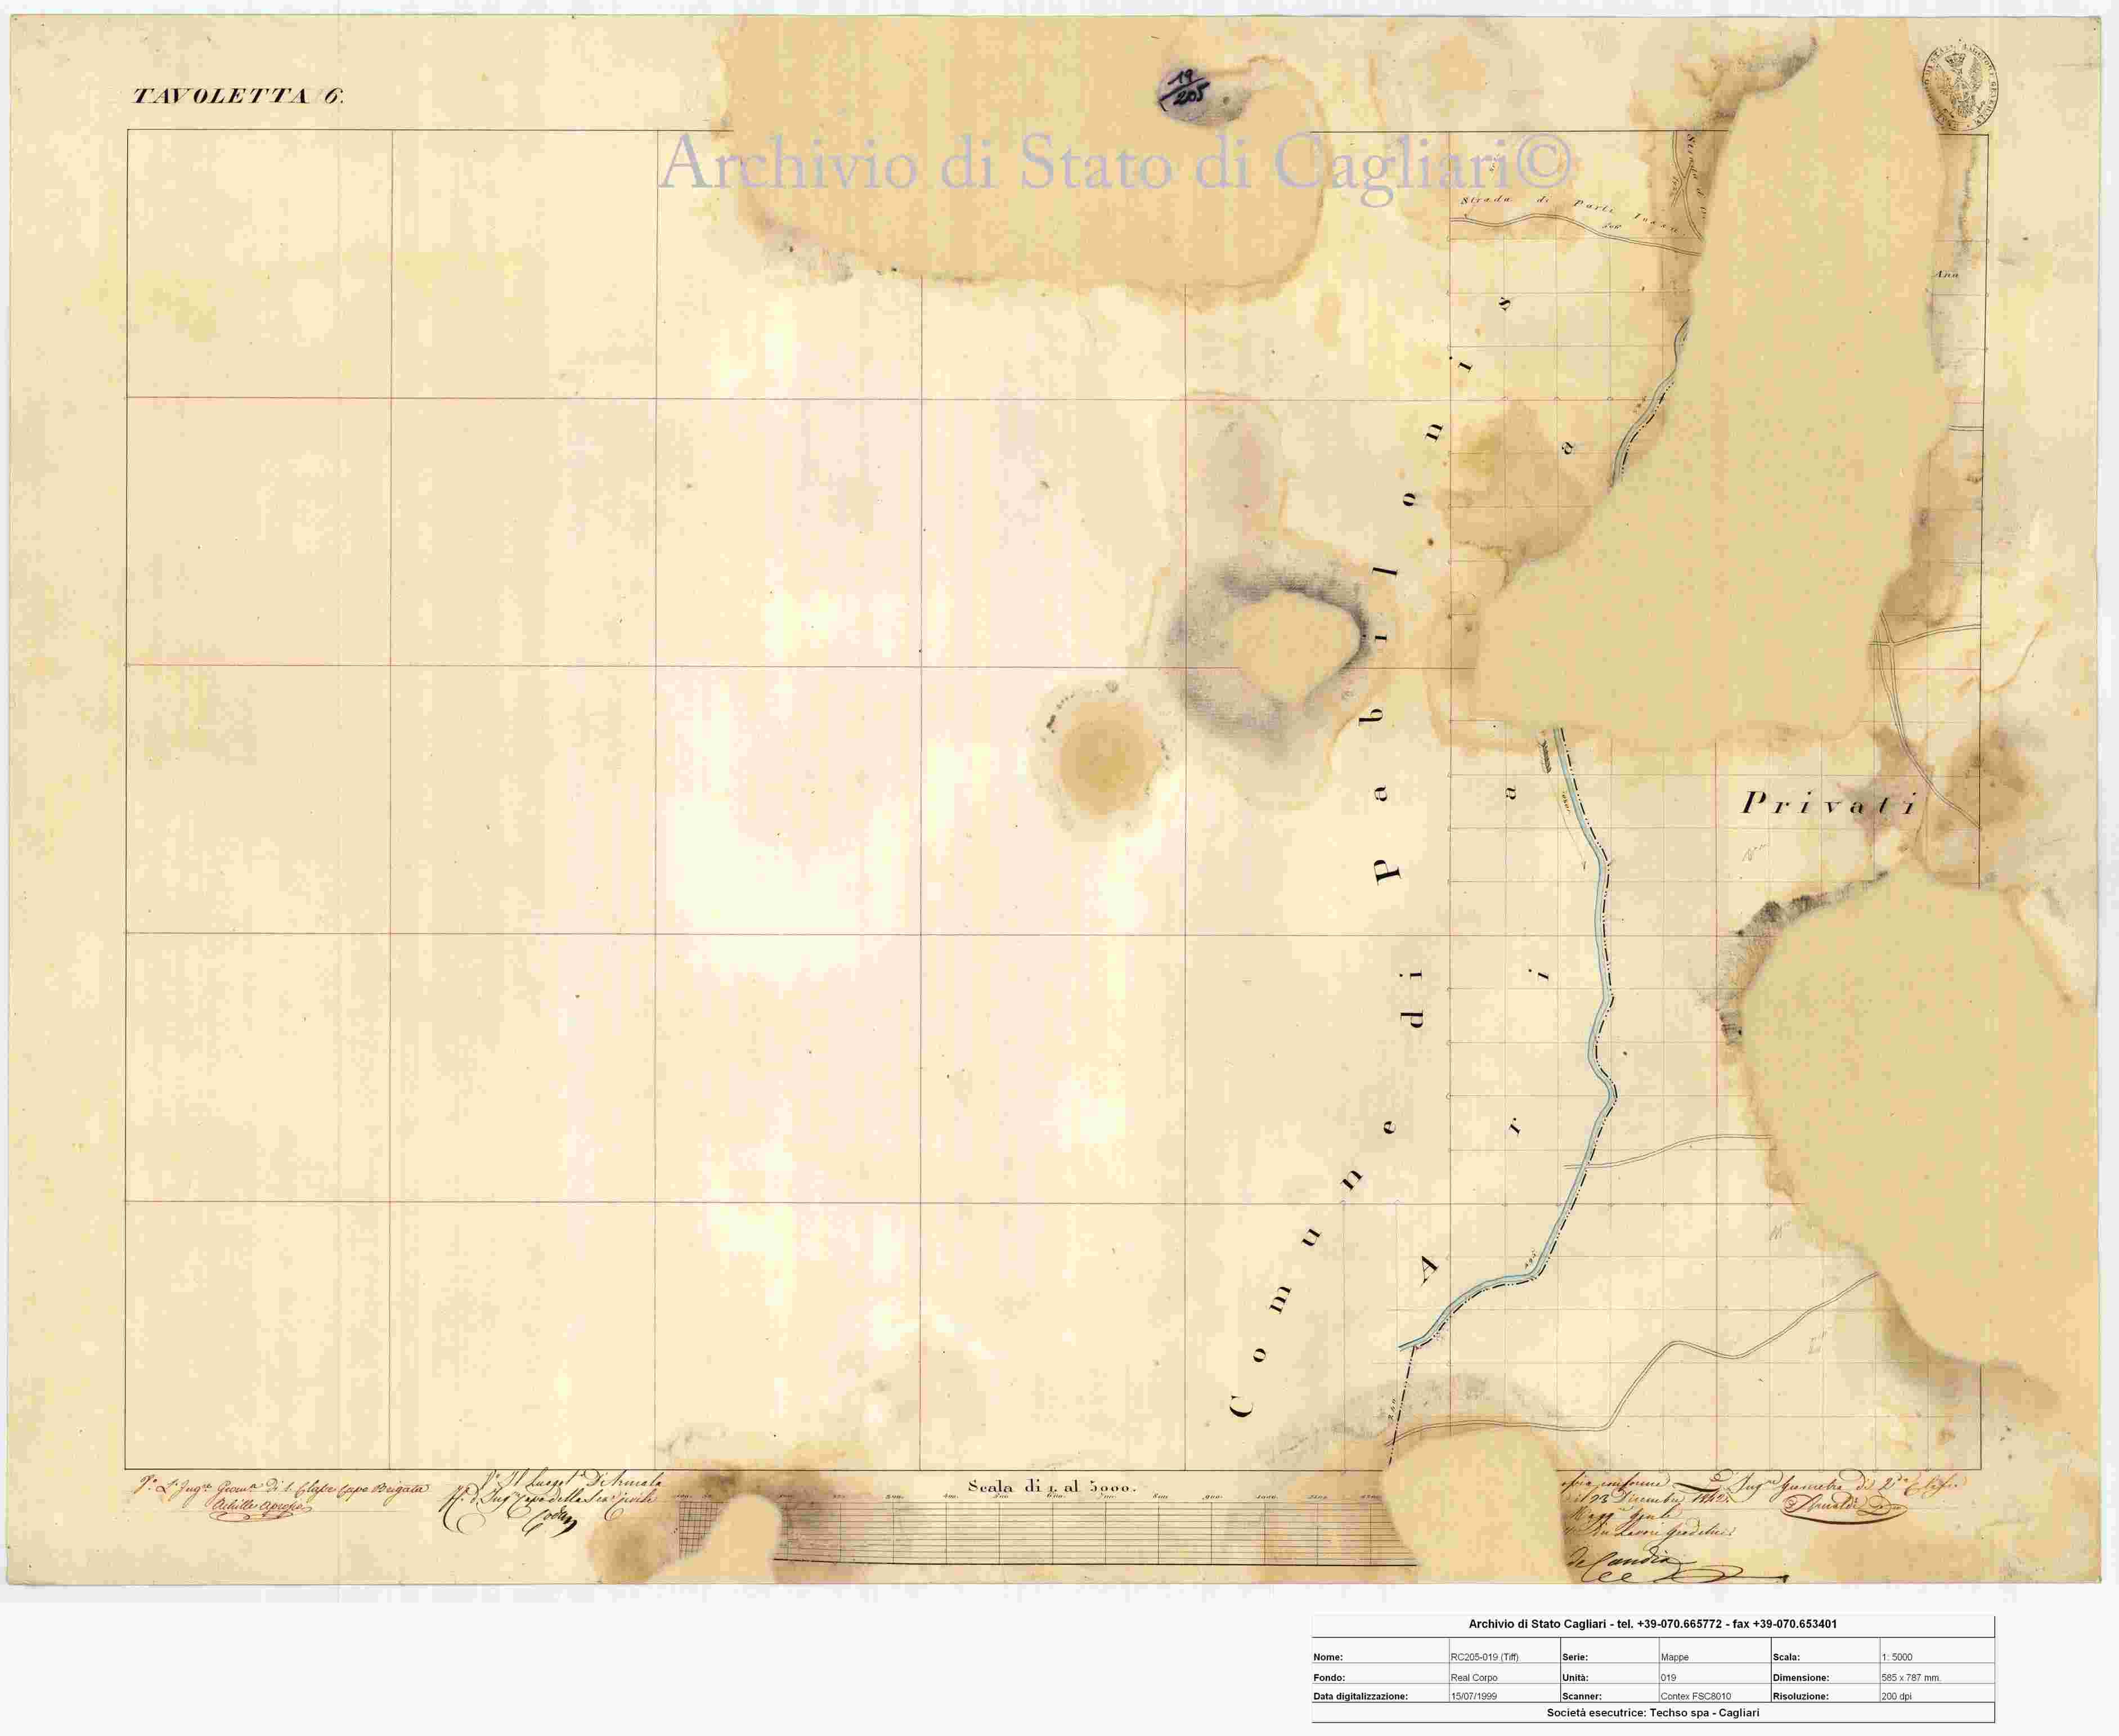
Task: Click the 'Privati' label on the map
Action: tap(1829, 804)
